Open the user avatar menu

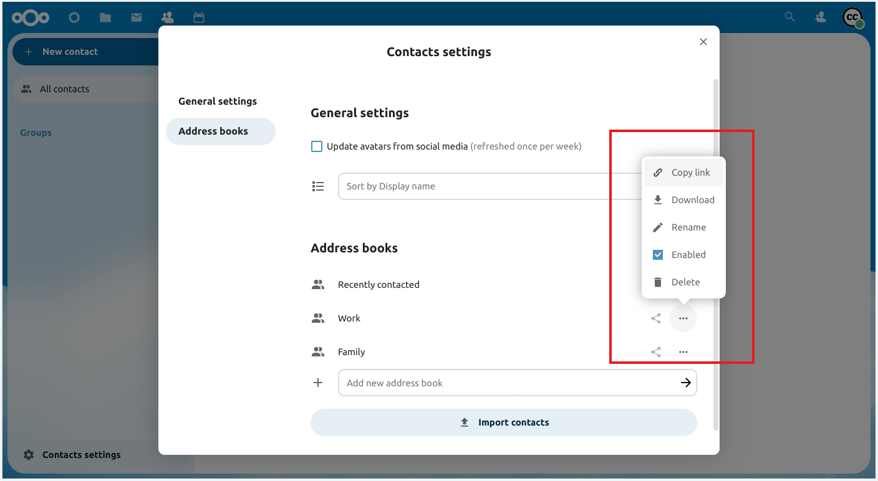click(x=852, y=17)
